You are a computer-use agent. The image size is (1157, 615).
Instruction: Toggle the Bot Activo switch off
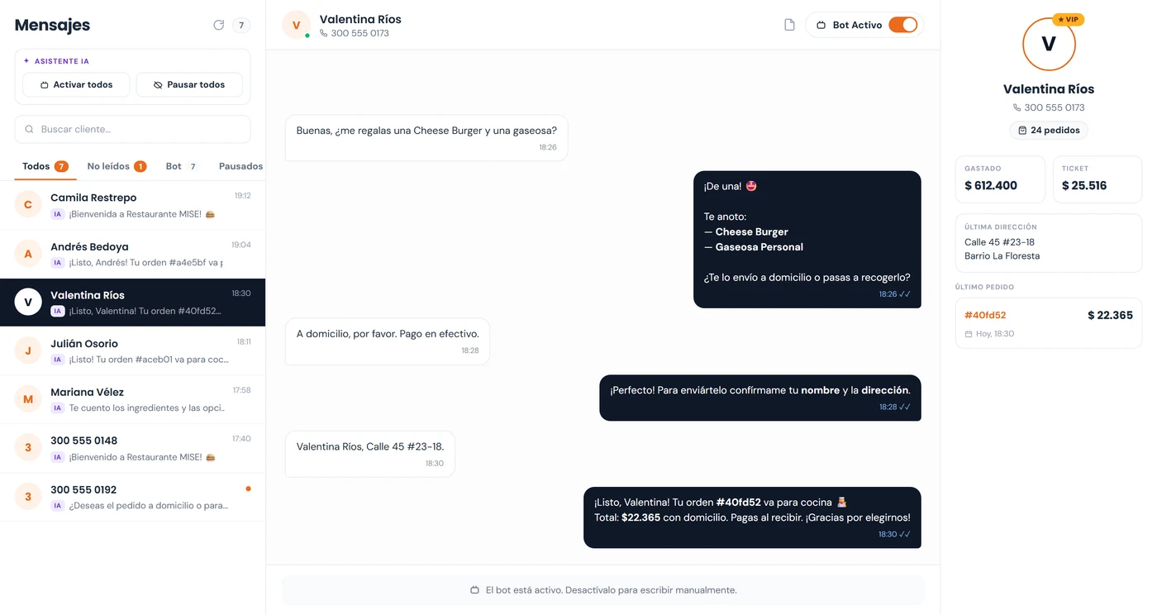click(x=902, y=25)
